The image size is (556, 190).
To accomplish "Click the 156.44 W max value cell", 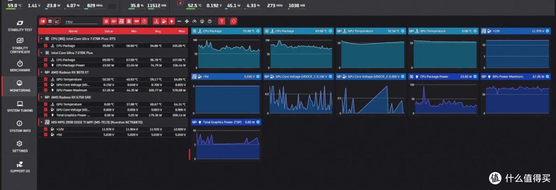I will point(179,65).
